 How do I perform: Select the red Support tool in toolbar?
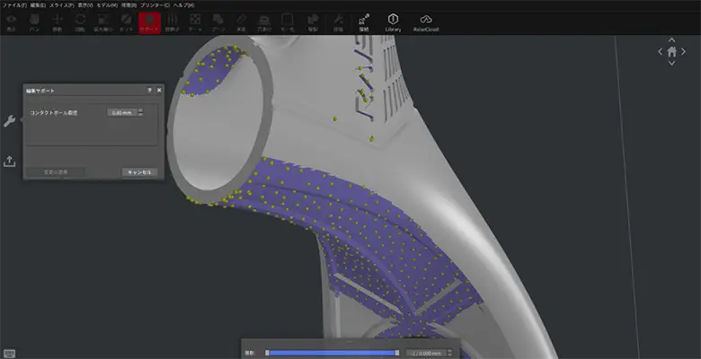click(x=148, y=21)
